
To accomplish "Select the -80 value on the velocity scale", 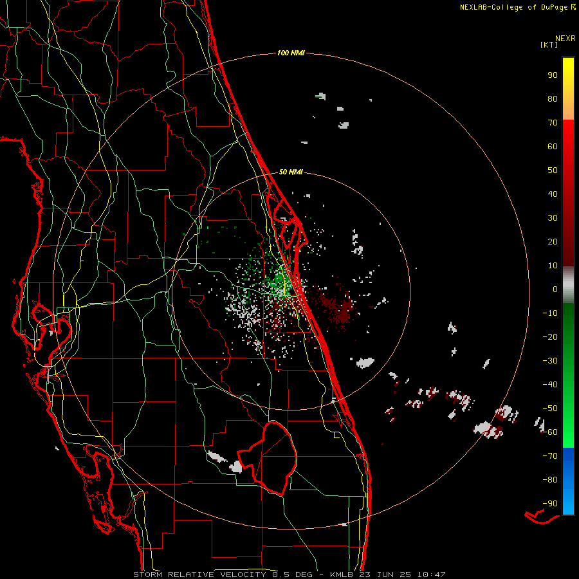I will pyautogui.click(x=550, y=480).
